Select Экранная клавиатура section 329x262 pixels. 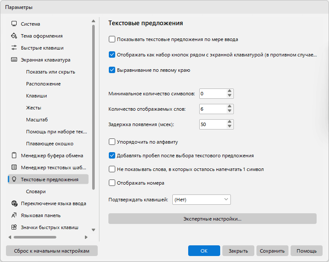click(48, 60)
